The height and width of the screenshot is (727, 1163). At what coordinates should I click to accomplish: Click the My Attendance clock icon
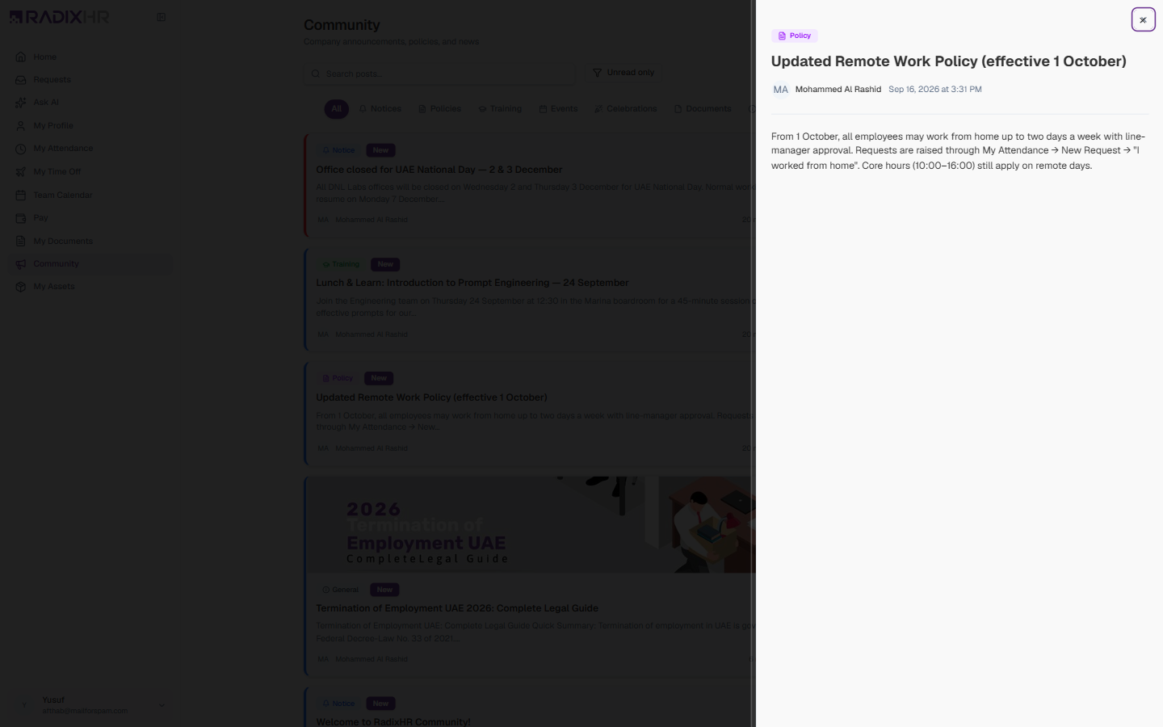pos(21,149)
